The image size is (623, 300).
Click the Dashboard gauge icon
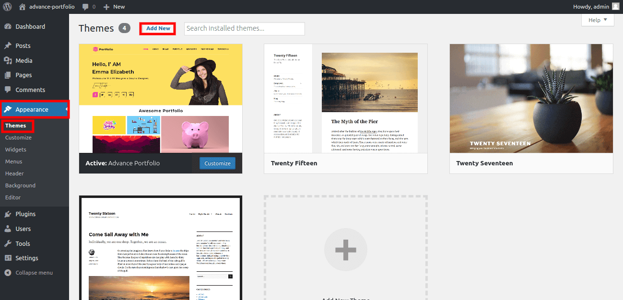[x=8, y=27]
